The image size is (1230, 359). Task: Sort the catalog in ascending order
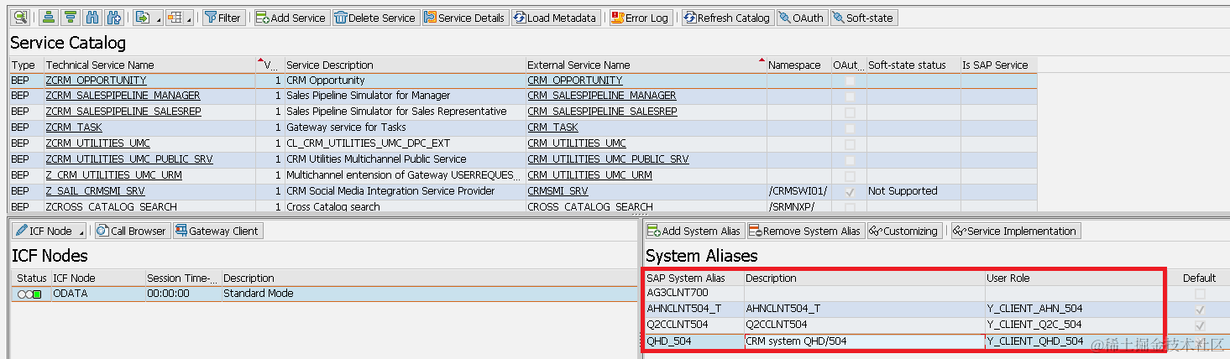50,17
